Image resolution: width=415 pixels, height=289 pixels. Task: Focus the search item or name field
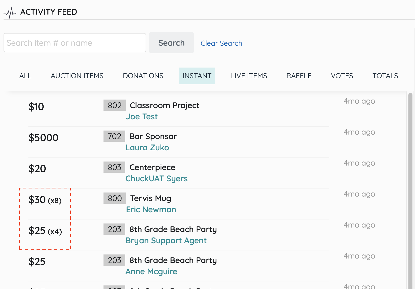[x=75, y=43]
